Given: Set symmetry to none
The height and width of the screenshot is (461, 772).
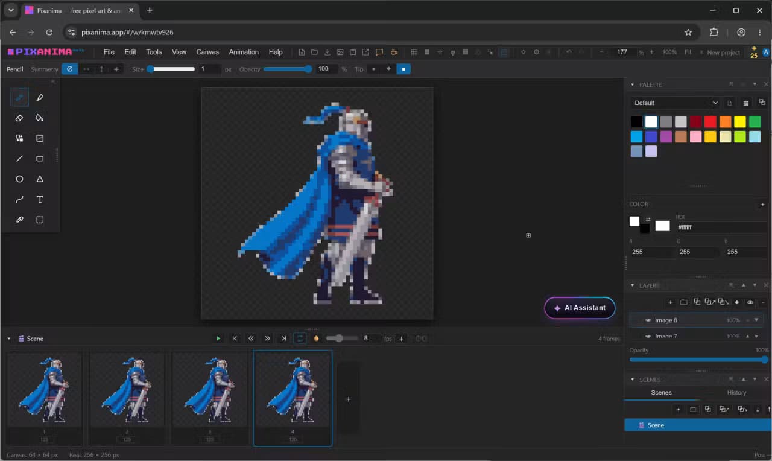Looking at the screenshot, I should (x=69, y=69).
